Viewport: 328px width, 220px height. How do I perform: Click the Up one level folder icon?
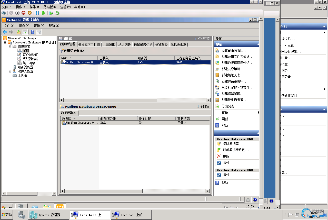19,32
